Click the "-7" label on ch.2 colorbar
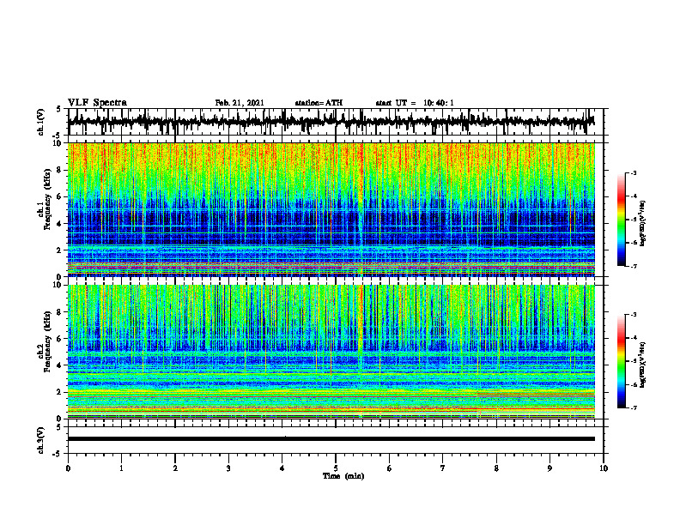680x525 pixels. click(x=634, y=407)
